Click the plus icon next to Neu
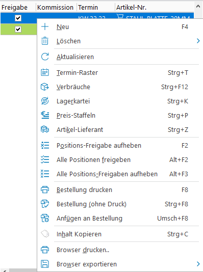This screenshot has height=272, width=203. (45, 26)
